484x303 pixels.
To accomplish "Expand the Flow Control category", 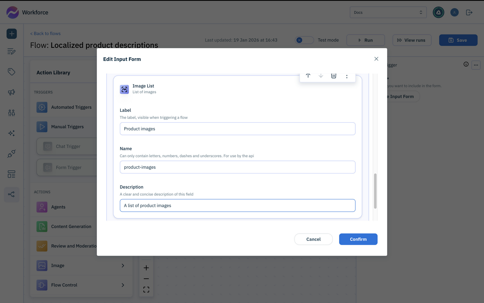I will pyautogui.click(x=123, y=285).
